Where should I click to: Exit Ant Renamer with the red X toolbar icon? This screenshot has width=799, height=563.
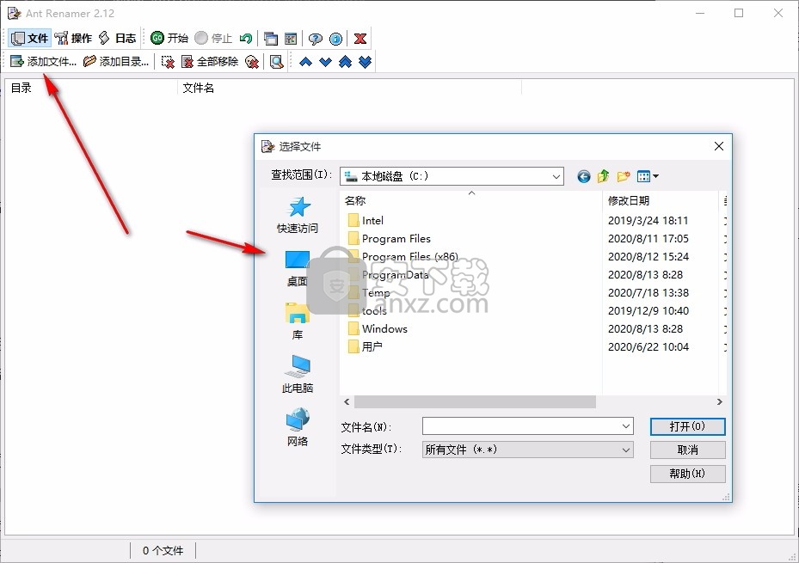click(360, 38)
